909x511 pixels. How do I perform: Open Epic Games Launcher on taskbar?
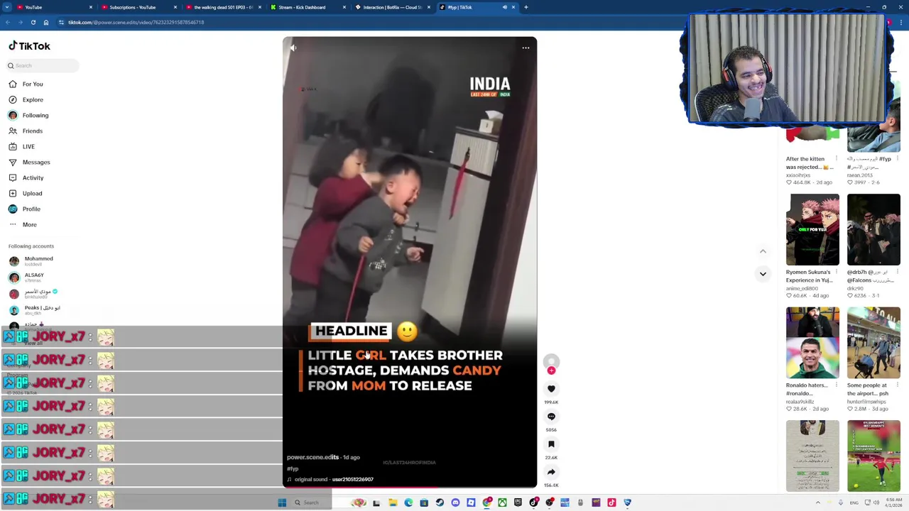[x=518, y=502]
